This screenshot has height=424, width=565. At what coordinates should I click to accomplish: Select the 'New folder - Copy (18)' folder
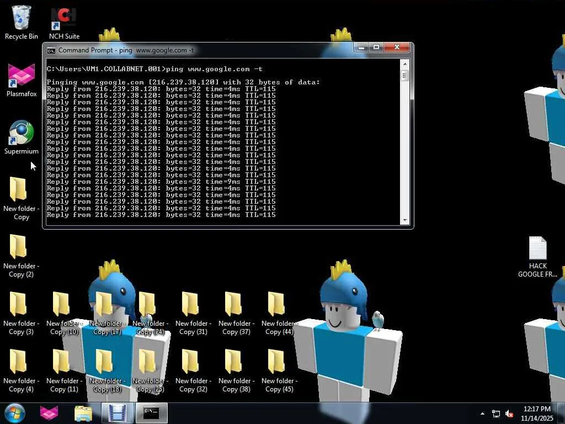pyautogui.click(x=106, y=371)
